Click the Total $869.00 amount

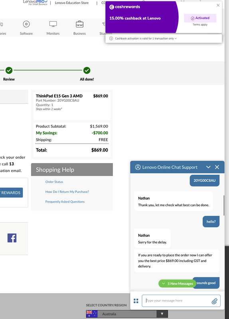[99, 150]
